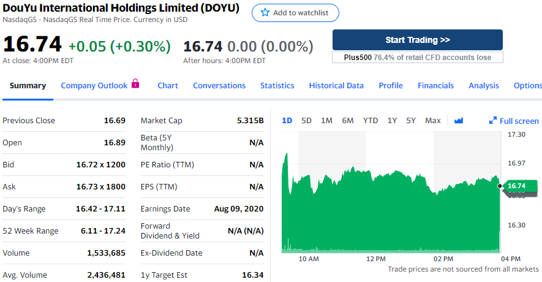Viewport: 542px width, 282px height.
Task: Click the Ex-Dividend Date label
Action: tap(171, 253)
